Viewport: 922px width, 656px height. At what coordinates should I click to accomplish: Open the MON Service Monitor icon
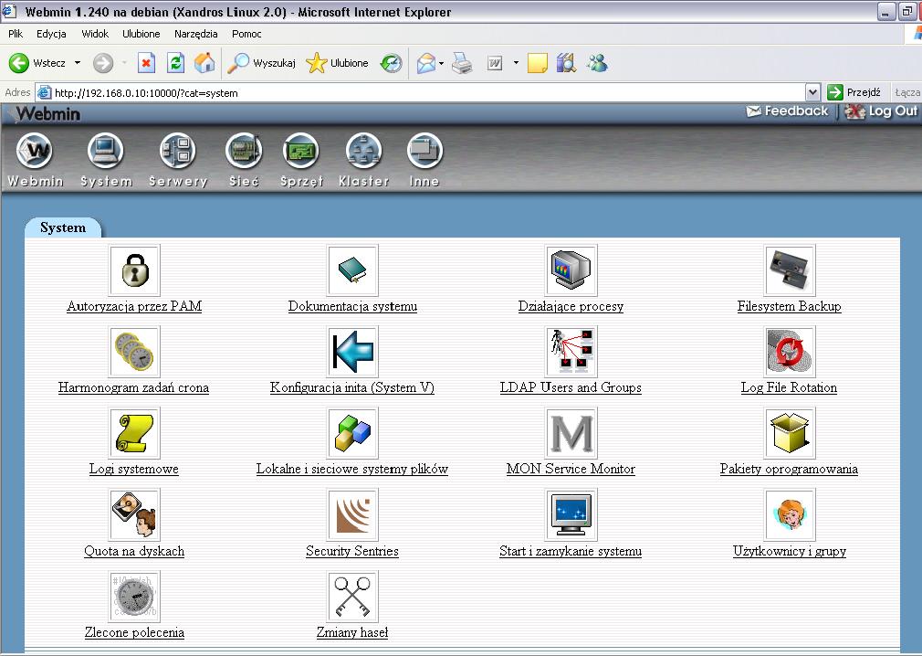tap(571, 433)
